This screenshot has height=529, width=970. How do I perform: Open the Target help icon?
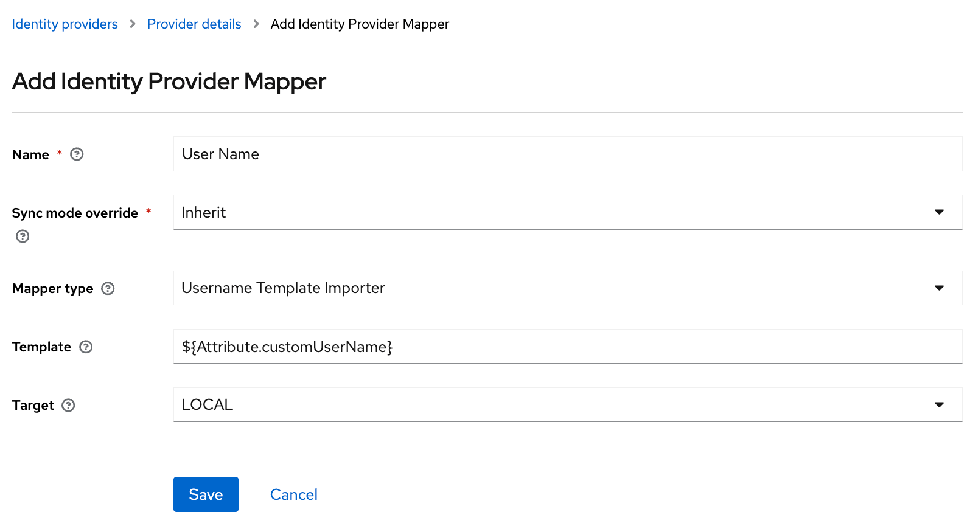pyautogui.click(x=69, y=405)
